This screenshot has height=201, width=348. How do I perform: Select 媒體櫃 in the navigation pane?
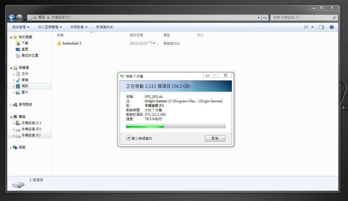tap(24, 68)
